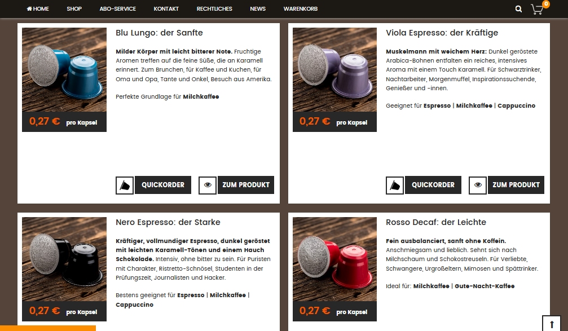Open the Rechtliches menu item

click(214, 8)
